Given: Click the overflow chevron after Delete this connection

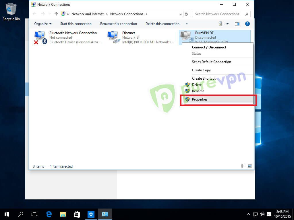Looking at the screenshot, I should 187,23.
